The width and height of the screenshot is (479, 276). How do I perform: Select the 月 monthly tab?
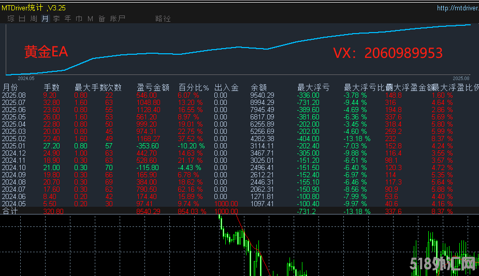click(x=45, y=19)
